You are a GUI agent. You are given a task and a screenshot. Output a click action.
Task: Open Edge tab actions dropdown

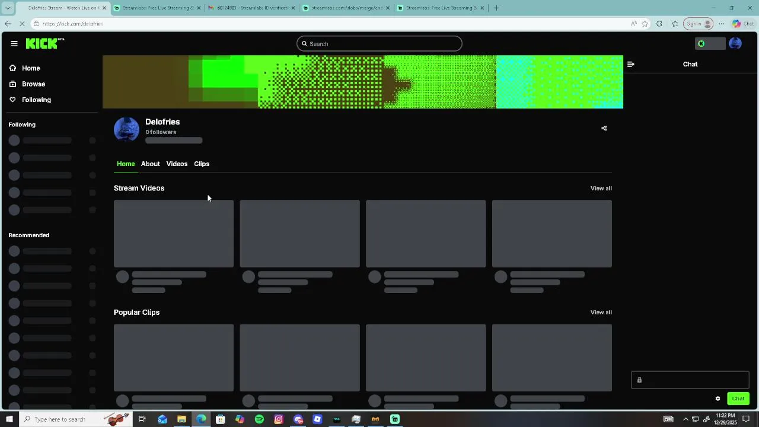pos(8,8)
